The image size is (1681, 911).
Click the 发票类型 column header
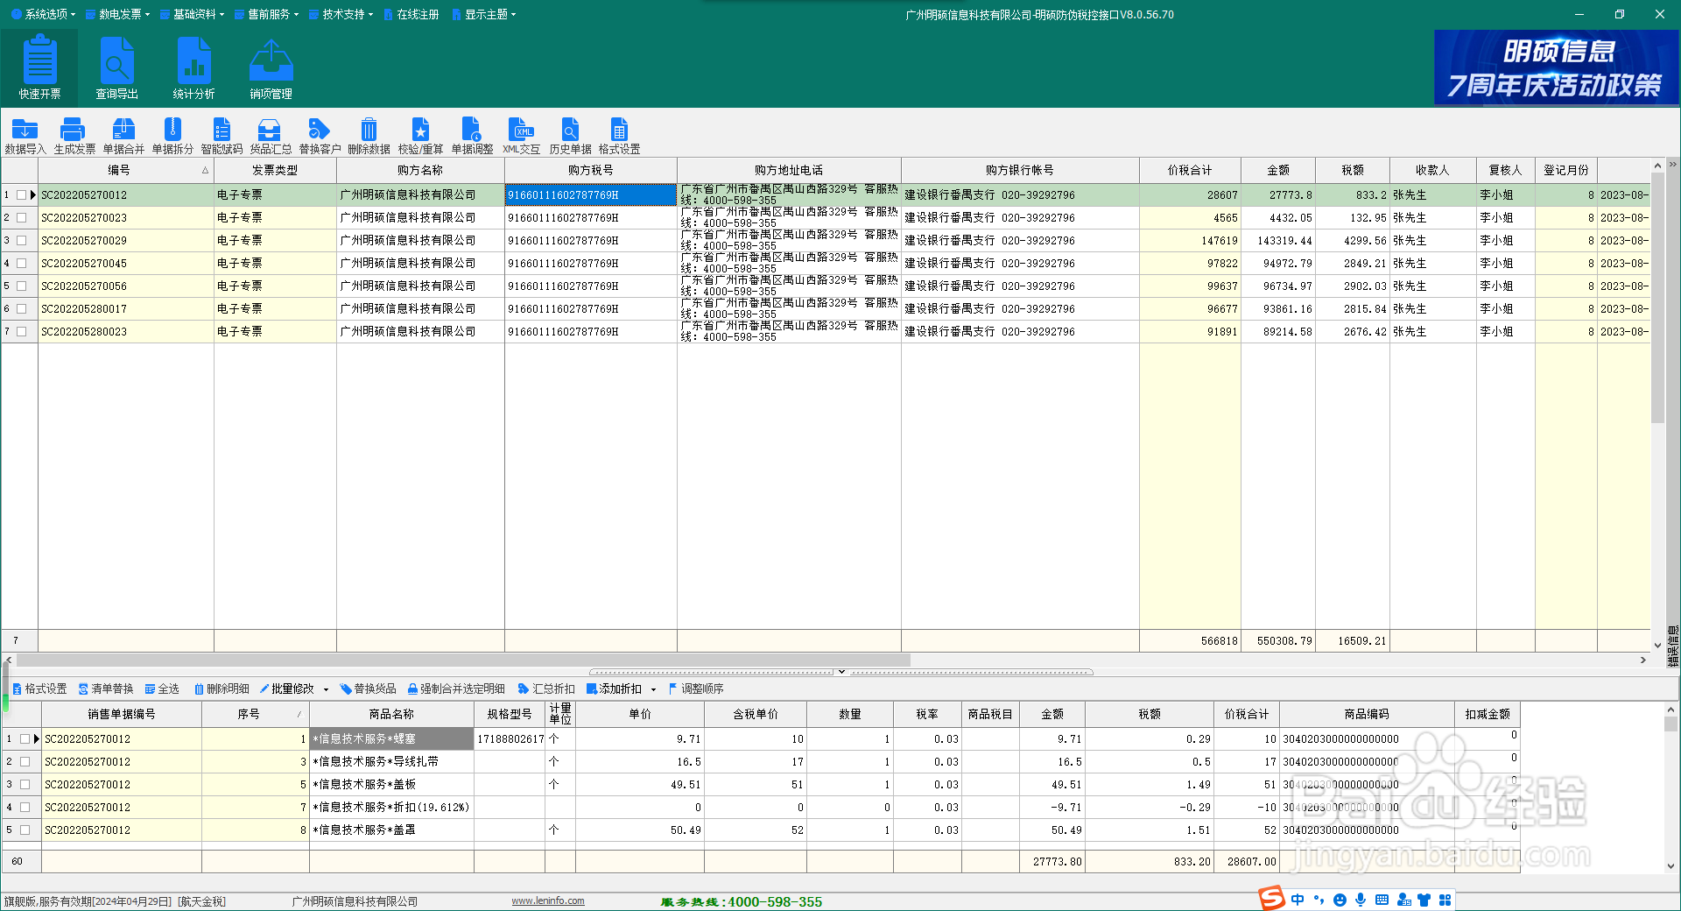coord(275,170)
